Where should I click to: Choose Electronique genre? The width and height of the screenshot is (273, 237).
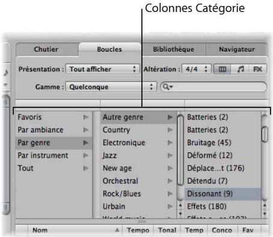pyautogui.click(x=138, y=143)
